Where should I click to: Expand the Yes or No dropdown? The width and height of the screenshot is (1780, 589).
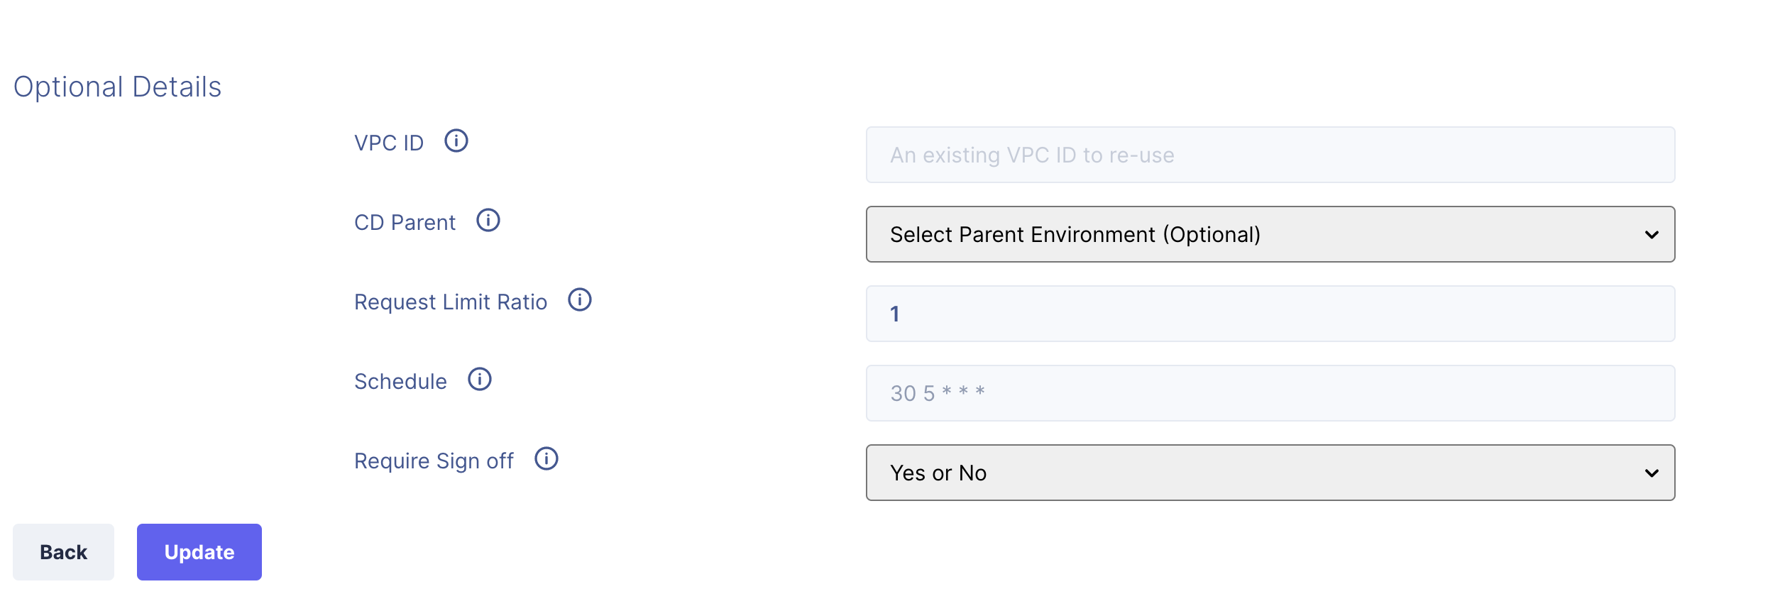coord(1269,473)
